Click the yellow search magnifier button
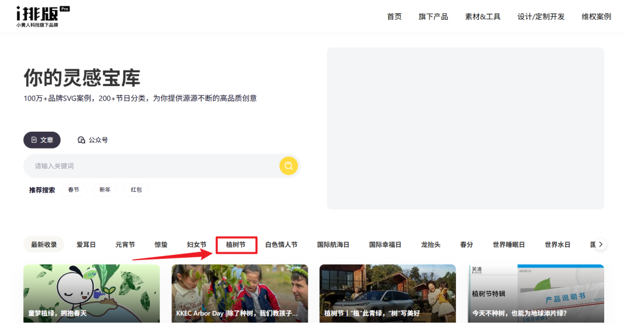This screenshot has height=323, width=625. pos(289,165)
